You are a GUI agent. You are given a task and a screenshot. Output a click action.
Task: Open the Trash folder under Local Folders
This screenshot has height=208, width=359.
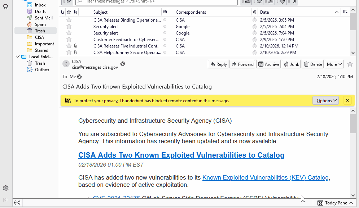click(x=40, y=63)
